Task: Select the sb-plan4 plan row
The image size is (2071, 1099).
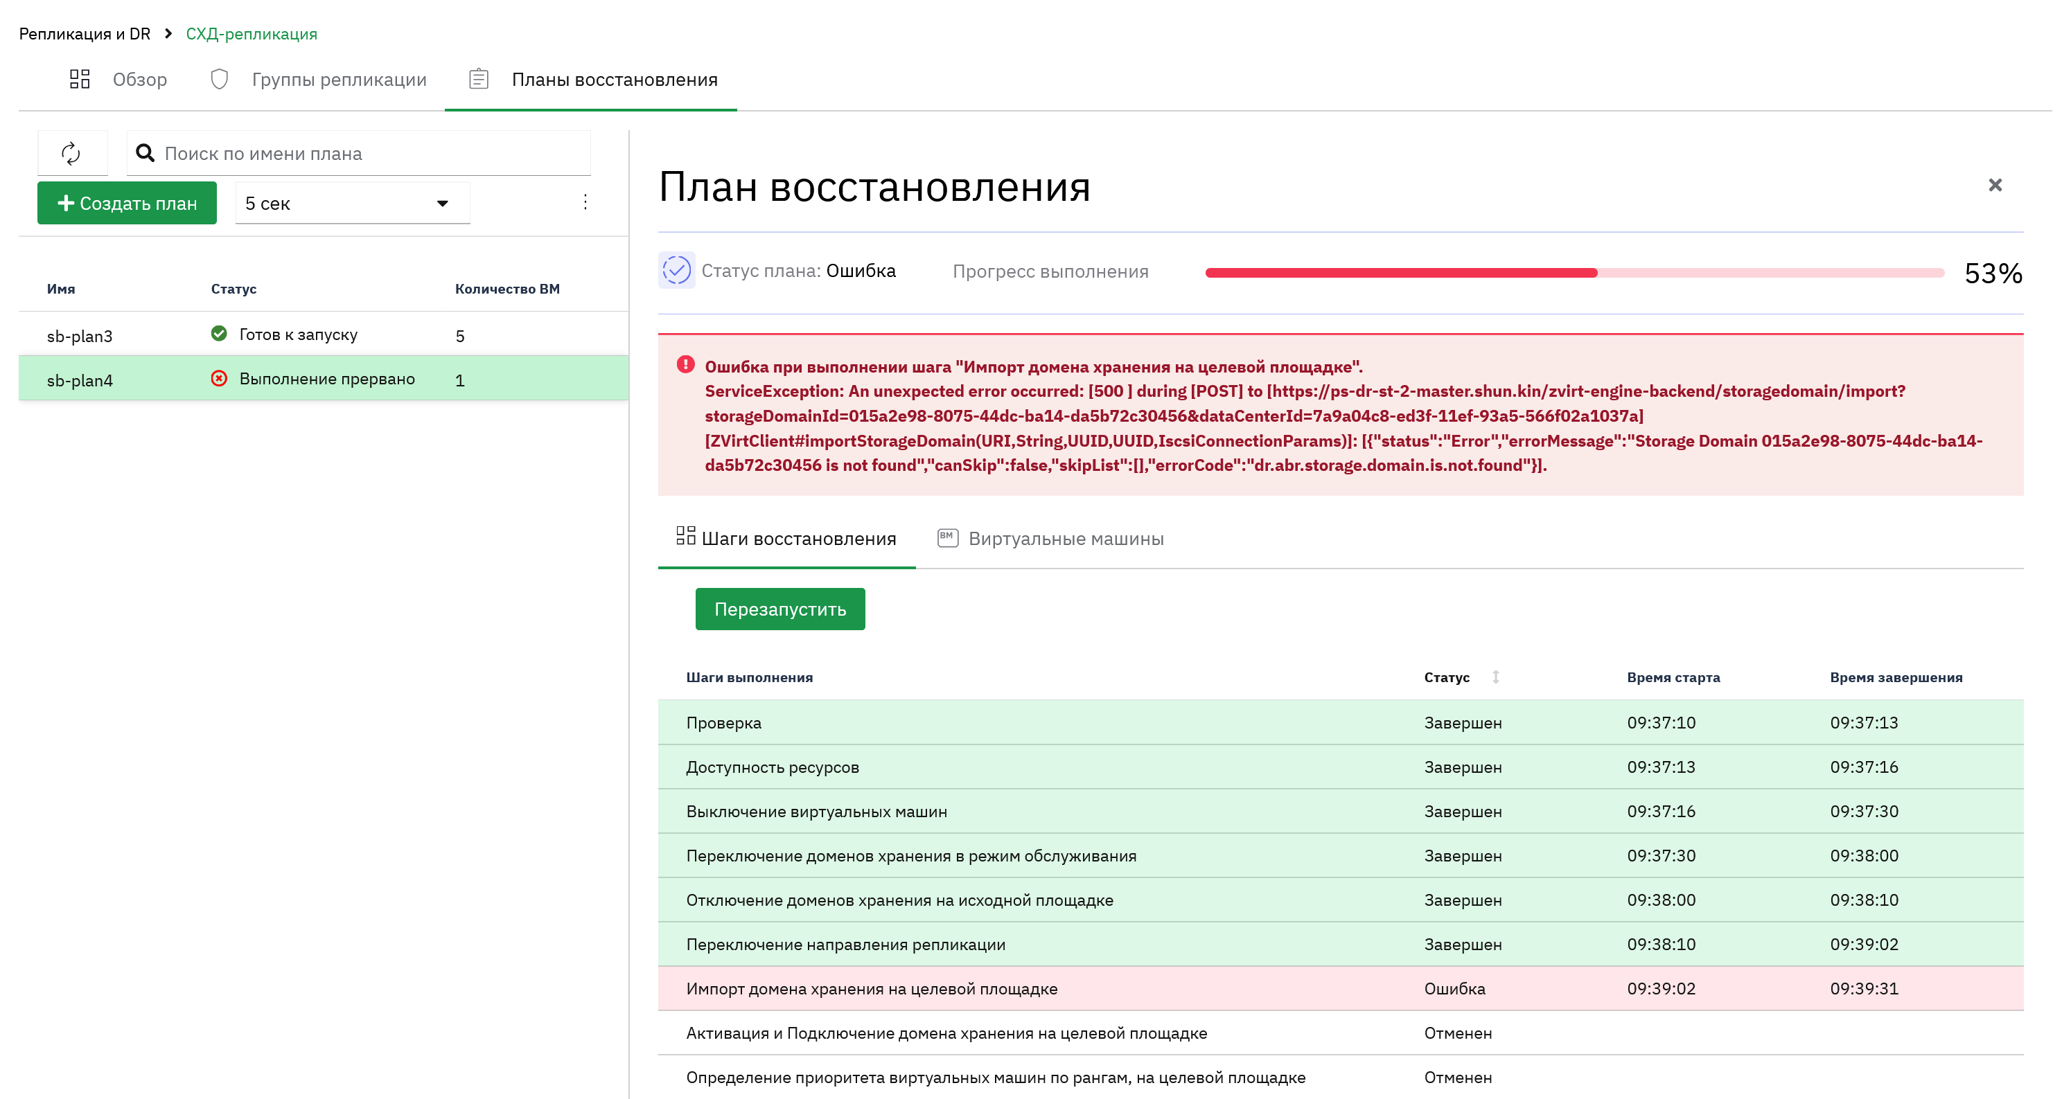Action: coord(323,379)
